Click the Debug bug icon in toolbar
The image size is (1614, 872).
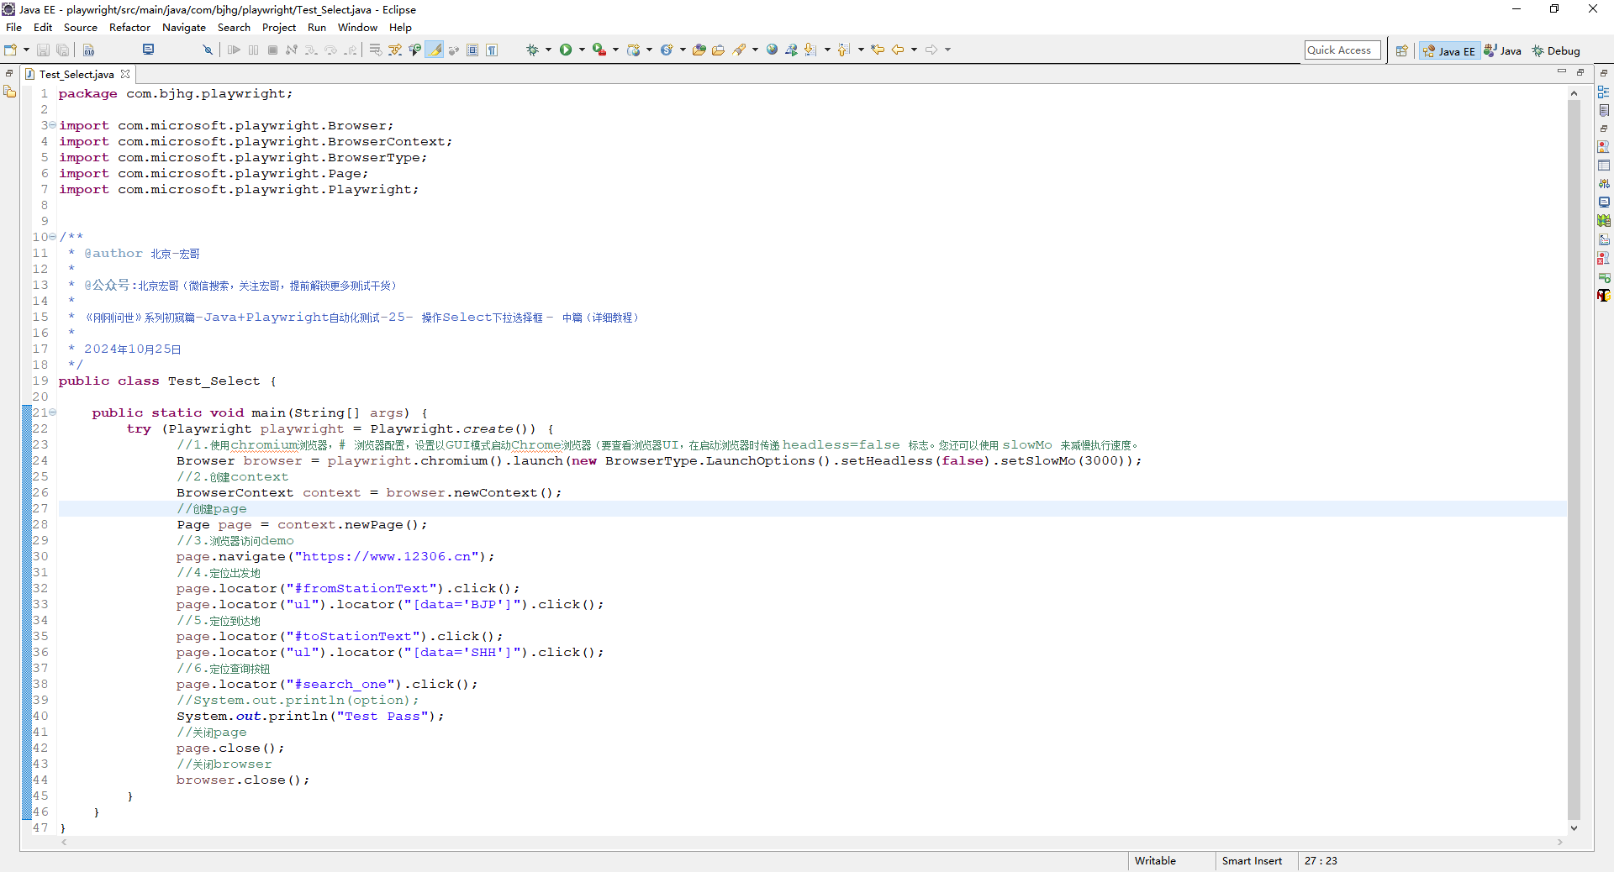click(x=532, y=50)
